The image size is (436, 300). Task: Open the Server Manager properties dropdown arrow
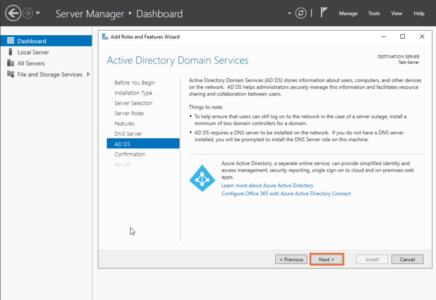(289, 13)
